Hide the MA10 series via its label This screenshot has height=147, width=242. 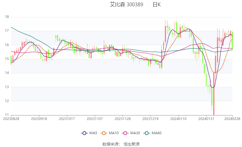coord(114,133)
